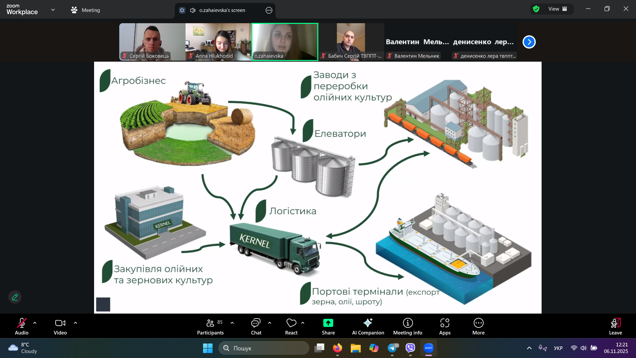Expand audio settings arrow next to Audio
The image size is (636, 358).
tap(35, 323)
